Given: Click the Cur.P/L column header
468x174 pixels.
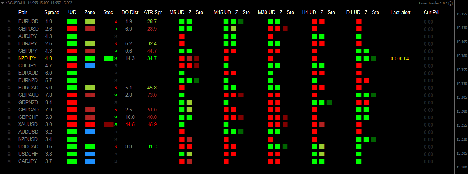Looking at the screenshot, I should pos(432,12).
